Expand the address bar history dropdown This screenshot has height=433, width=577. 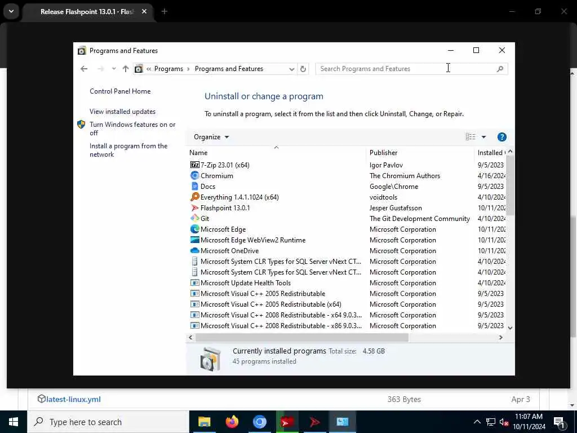tap(291, 69)
